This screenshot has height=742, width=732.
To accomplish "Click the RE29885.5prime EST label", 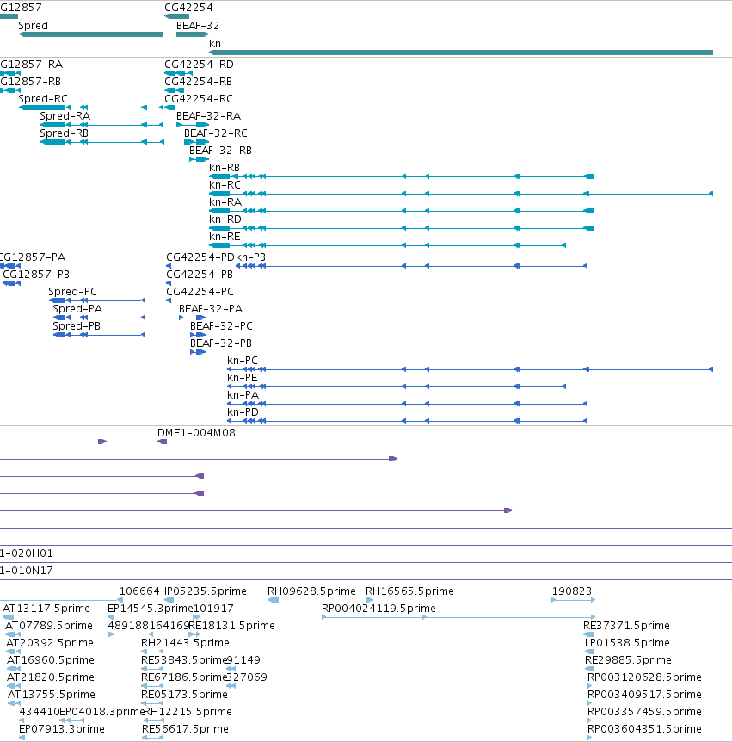I will tap(629, 660).
